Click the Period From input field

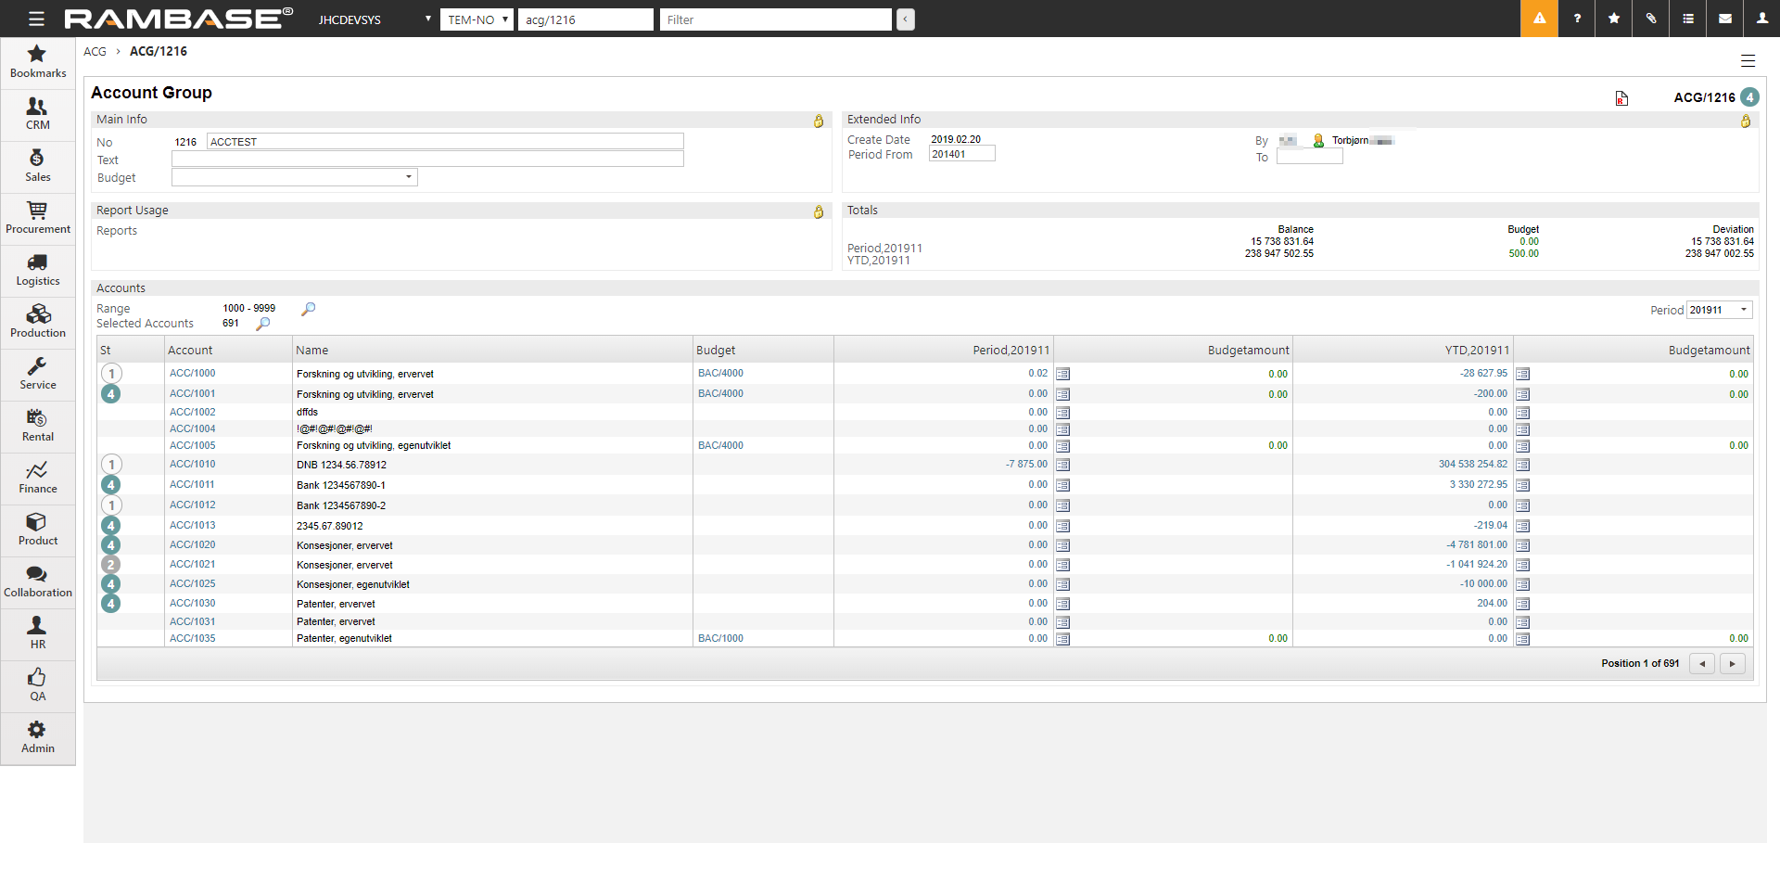tap(961, 155)
